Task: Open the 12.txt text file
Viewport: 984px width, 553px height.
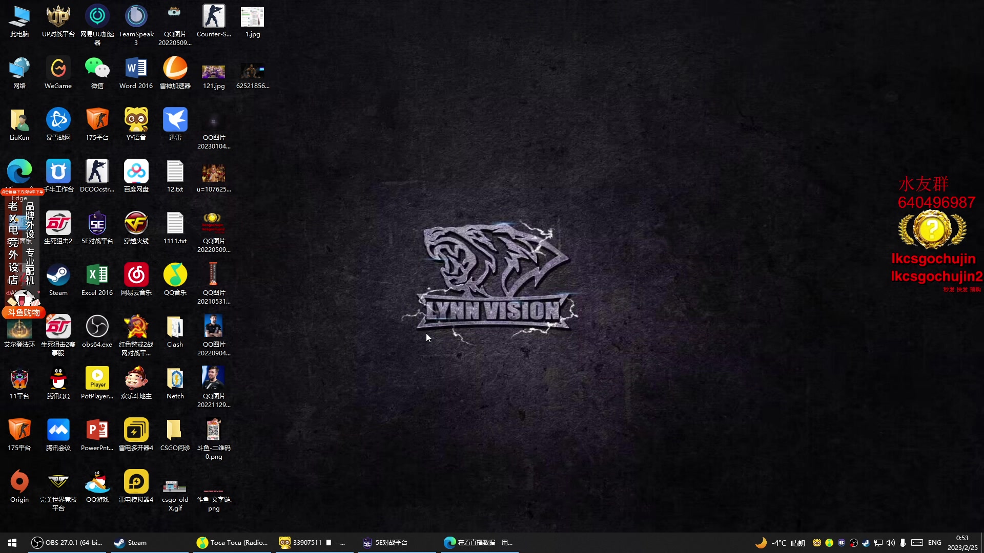Action: (175, 173)
